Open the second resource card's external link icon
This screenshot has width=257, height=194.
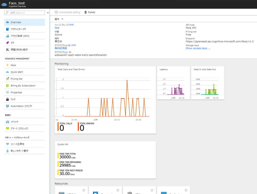click(x=118, y=190)
